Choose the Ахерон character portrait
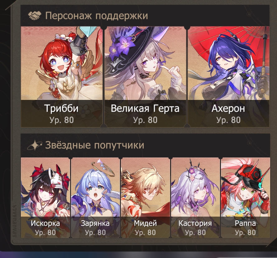277x258 pixels. click(229, 77)
